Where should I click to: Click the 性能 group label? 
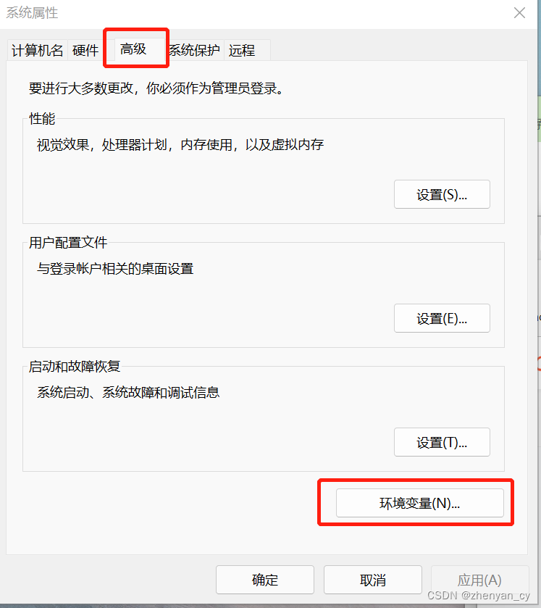[42, 118]
